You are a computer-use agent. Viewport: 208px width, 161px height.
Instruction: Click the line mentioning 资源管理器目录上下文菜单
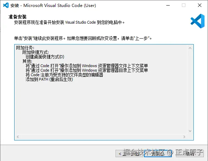pos(87,70)
